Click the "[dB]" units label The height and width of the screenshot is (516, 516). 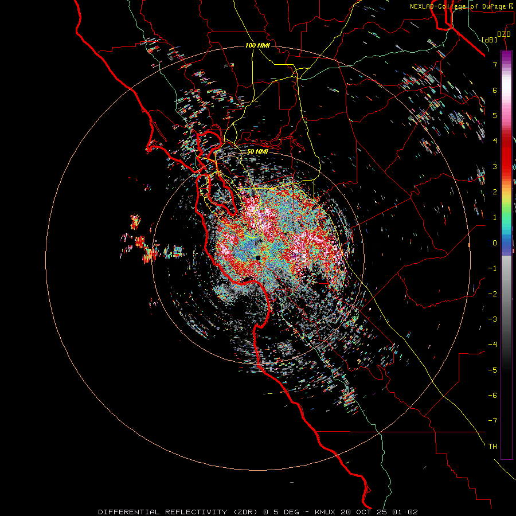(490, 40)
